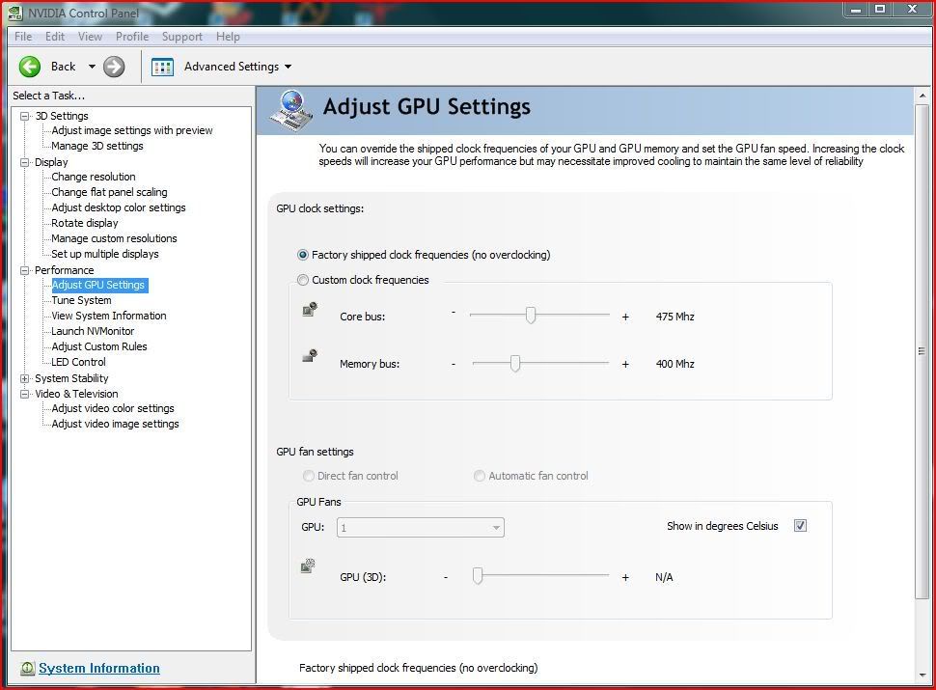The image size is (936, 690).
Task: Open Launch NVMonitor task
Action: tap(93, 331)
